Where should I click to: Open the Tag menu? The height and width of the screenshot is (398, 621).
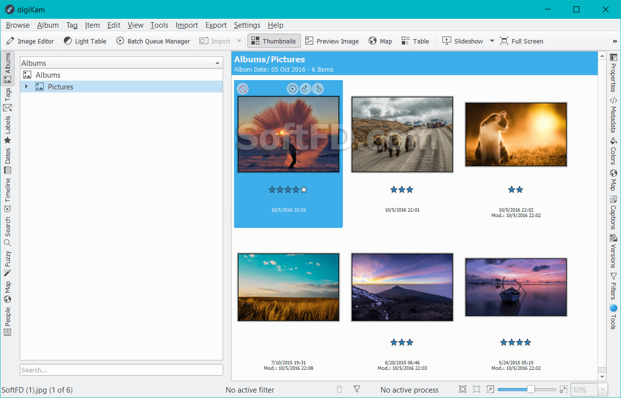point(72,25)
